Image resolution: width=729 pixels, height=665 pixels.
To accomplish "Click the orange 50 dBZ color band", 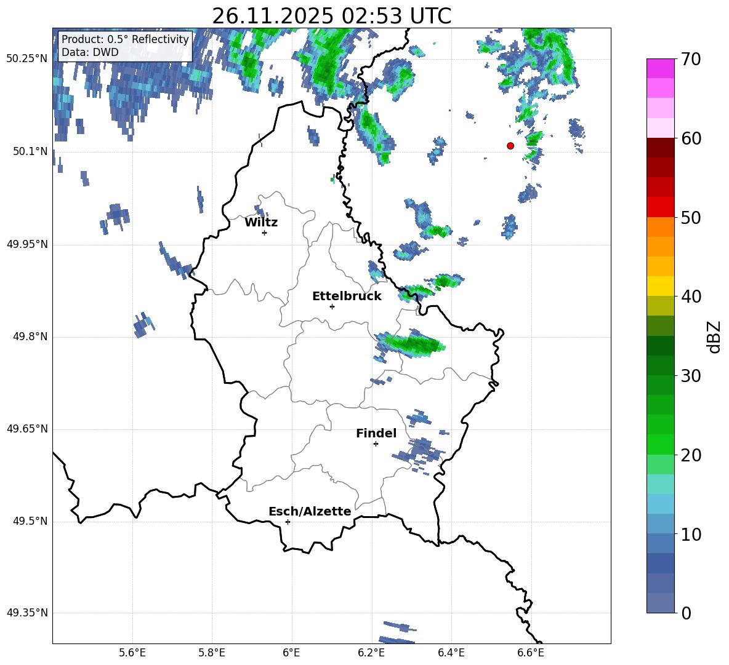I will tap(660, 226).
